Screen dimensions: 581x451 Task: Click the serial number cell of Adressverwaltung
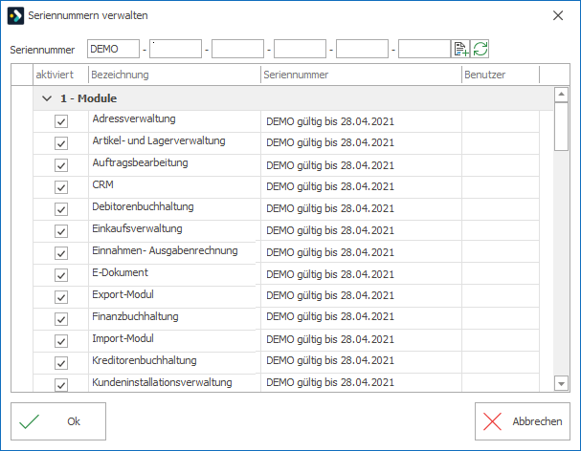pos(361,121)
